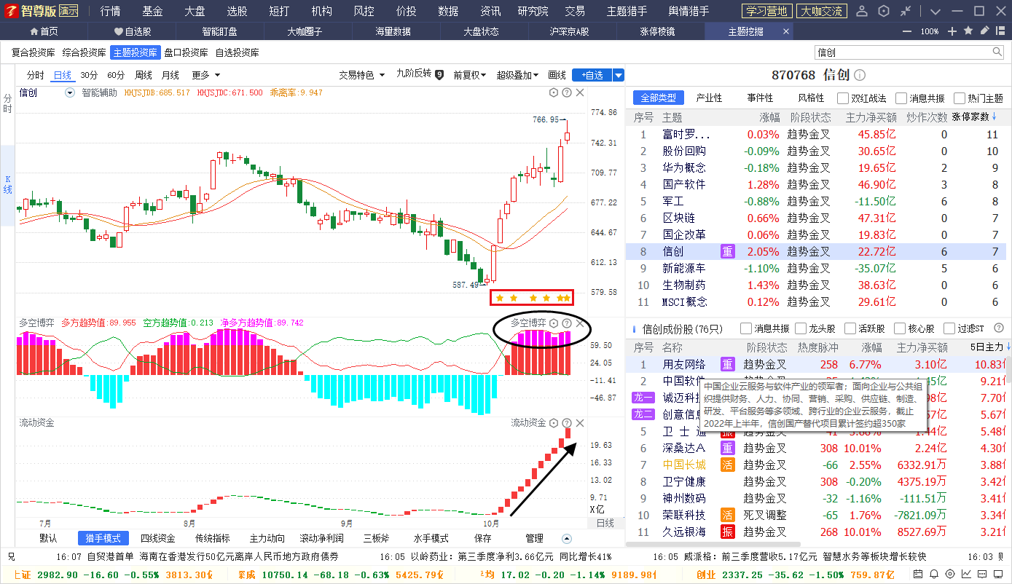The height and width of the screenshot is (584, 1012).
Task: Expand the 更多 period dropdown
Action: point(206,75)
